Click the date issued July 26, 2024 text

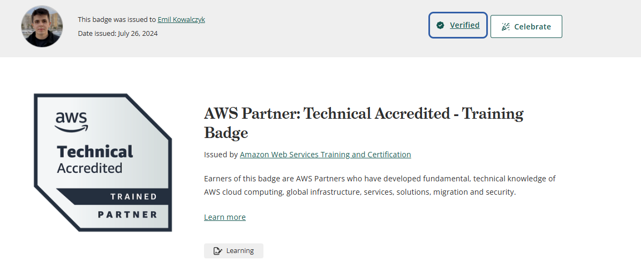coord(118,33)
